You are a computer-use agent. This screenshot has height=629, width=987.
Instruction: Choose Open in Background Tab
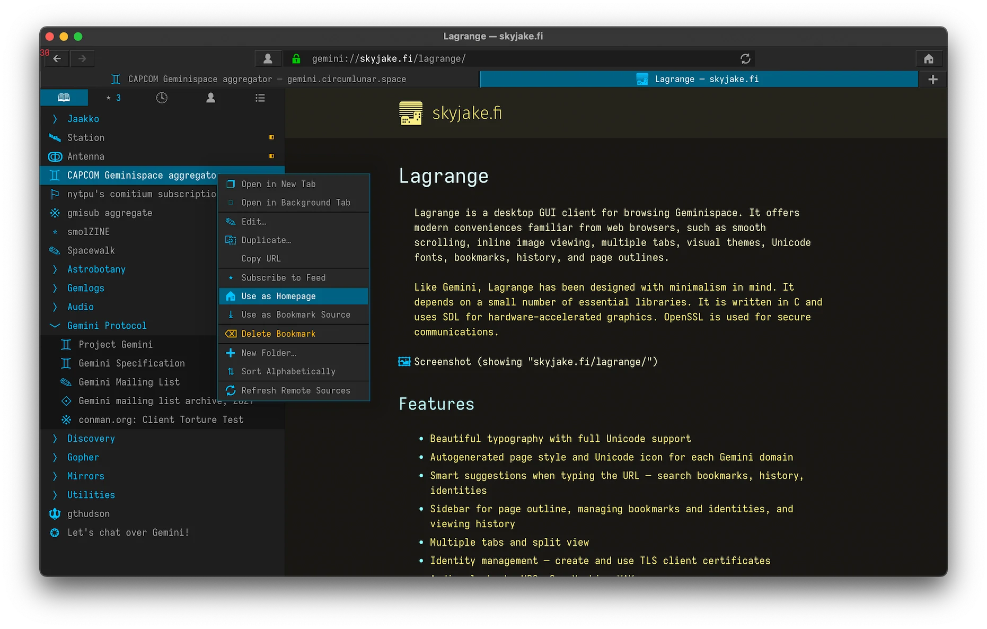tap(294, 203)
